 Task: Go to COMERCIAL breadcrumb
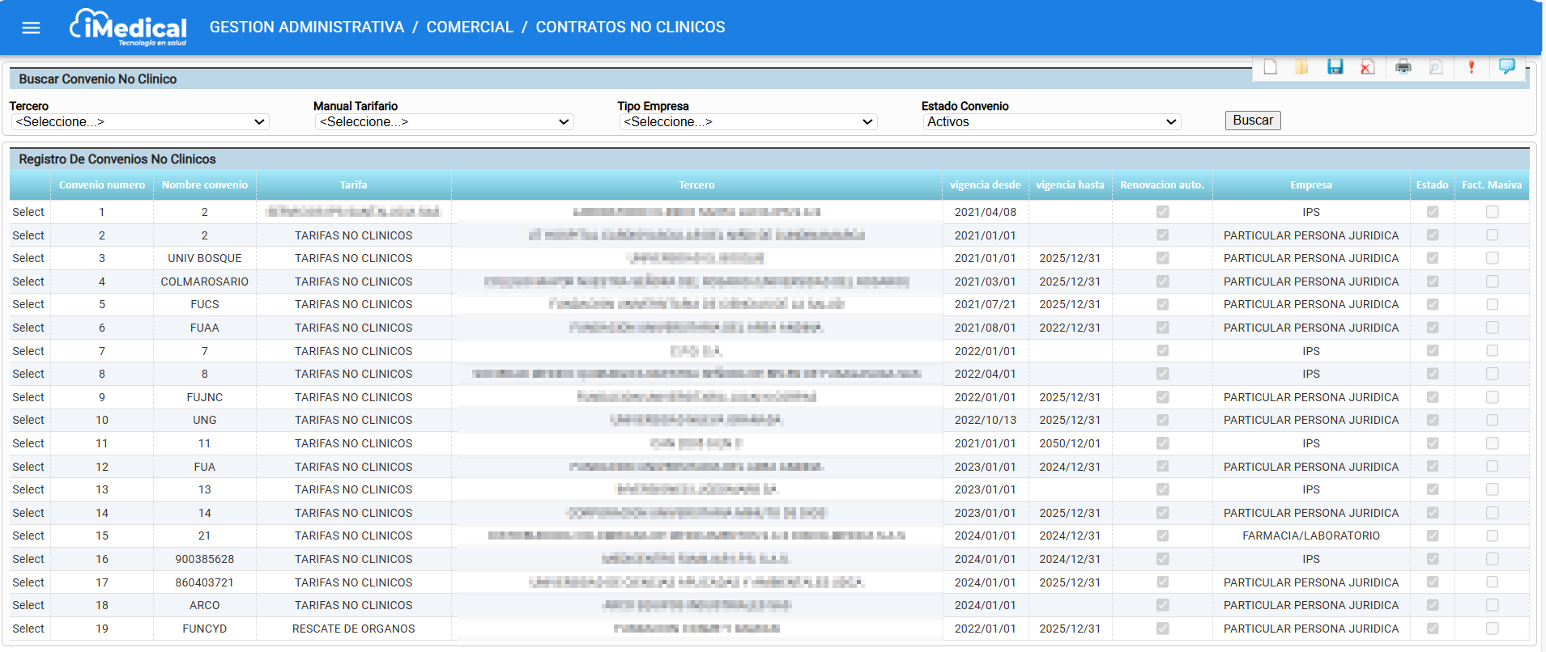coord(470,28)
